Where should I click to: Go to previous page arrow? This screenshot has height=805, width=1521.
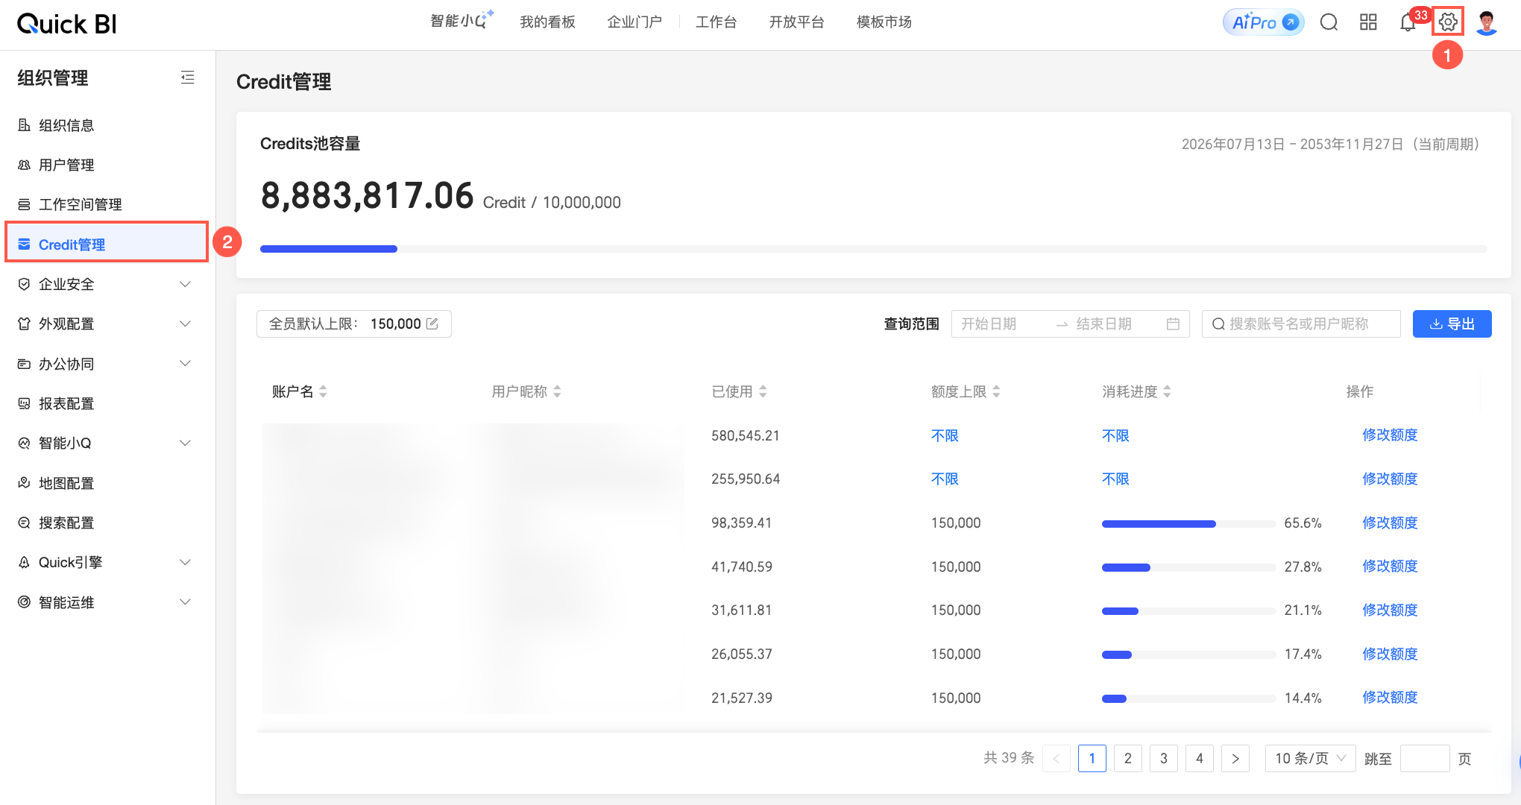coord(1056,759)
